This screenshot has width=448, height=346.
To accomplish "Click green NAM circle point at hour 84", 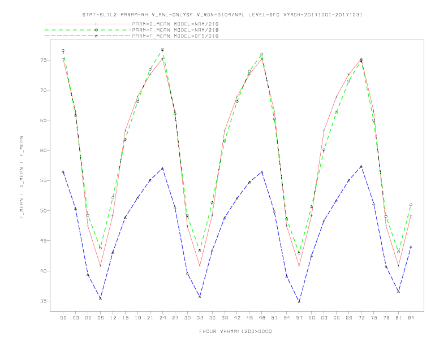I will point(411,205).
